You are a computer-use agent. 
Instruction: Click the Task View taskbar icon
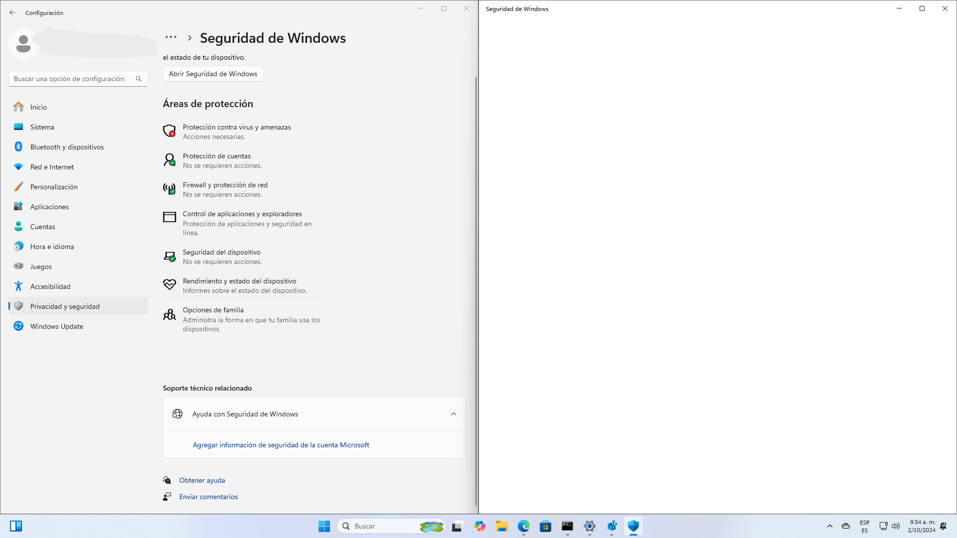[x=457, y=526]
